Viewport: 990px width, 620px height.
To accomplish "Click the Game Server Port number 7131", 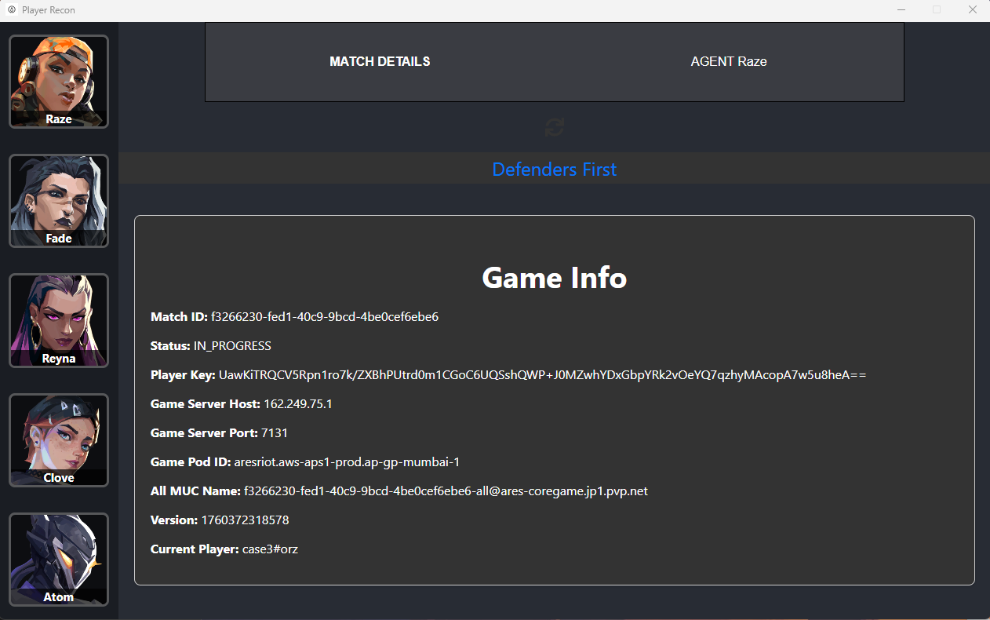I will [275, 433].
